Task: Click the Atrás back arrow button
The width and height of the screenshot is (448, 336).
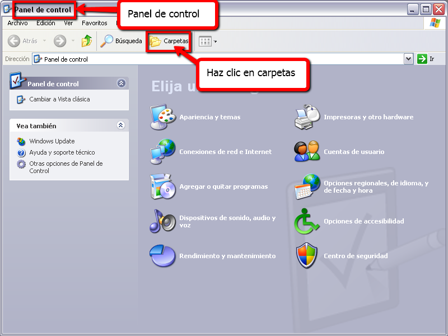Action: point(13,41)
